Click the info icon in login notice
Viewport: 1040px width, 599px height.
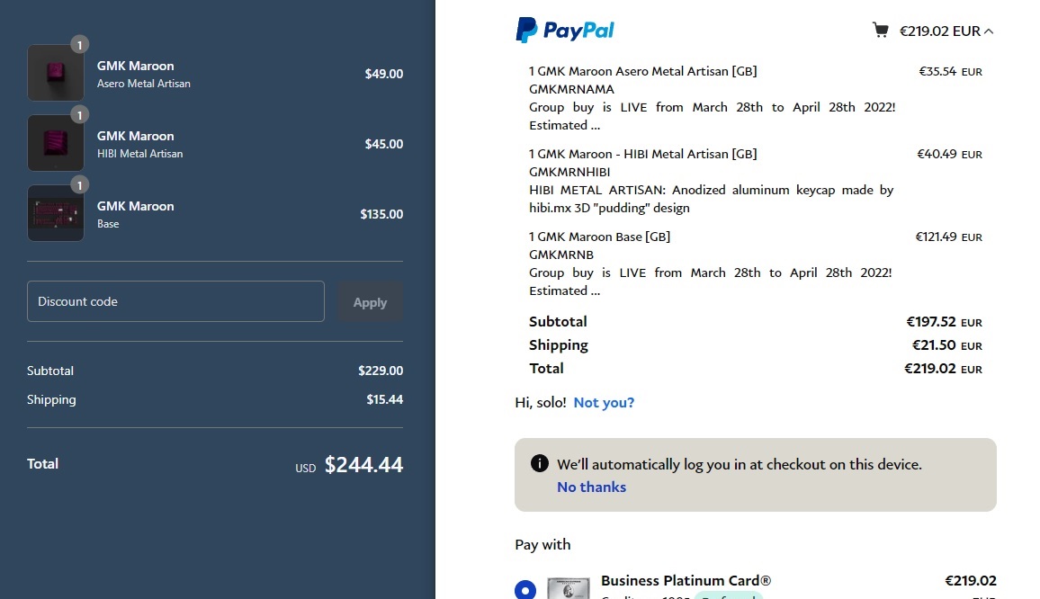[539, 463]
